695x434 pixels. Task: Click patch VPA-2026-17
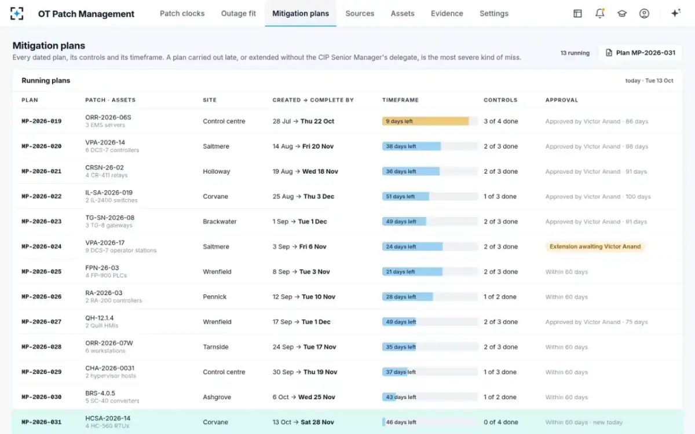point(105,243)
